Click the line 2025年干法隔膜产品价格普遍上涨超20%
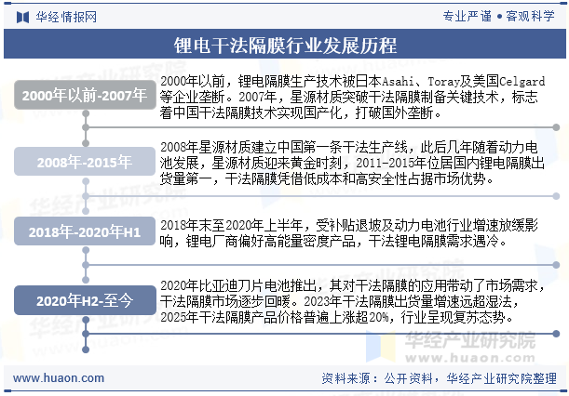The height and width of the screenshot is (396, 569). tap(337, 317)
